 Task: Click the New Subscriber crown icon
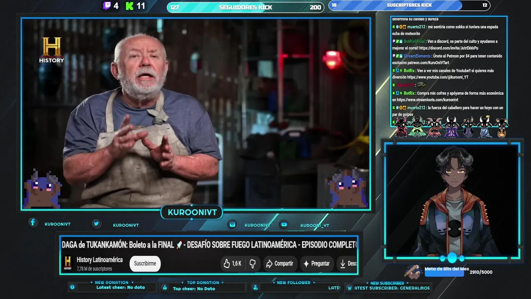[x=349, y=287]
